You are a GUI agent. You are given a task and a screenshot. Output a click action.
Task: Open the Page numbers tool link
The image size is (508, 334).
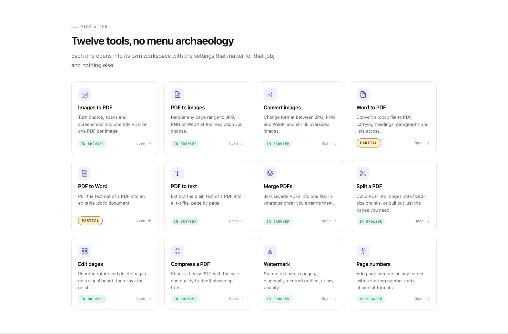pos(422,299)
